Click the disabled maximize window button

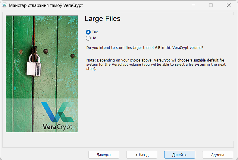point(211,5)
